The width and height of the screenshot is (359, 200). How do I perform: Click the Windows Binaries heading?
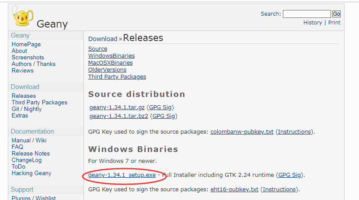[x=133, y=149]
